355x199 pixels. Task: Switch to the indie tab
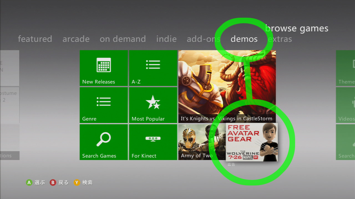(x=166, y=39)
